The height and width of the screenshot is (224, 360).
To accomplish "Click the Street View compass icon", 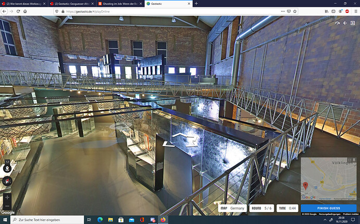I will [7, 181].
